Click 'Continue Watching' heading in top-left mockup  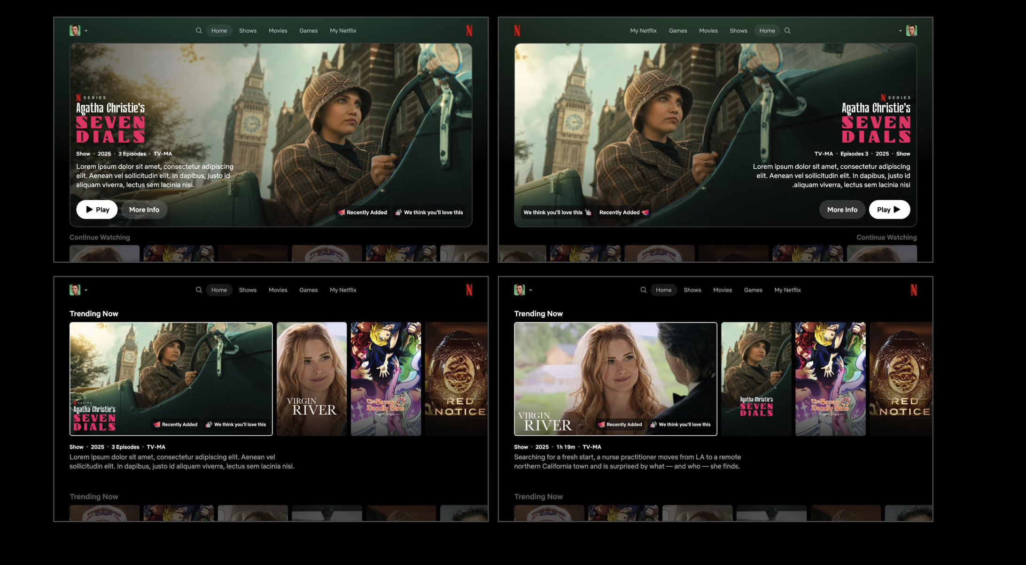tap(100, 237)
